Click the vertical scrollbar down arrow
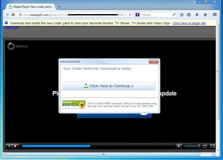Viewport: 223px width, 160px height. 218,150
